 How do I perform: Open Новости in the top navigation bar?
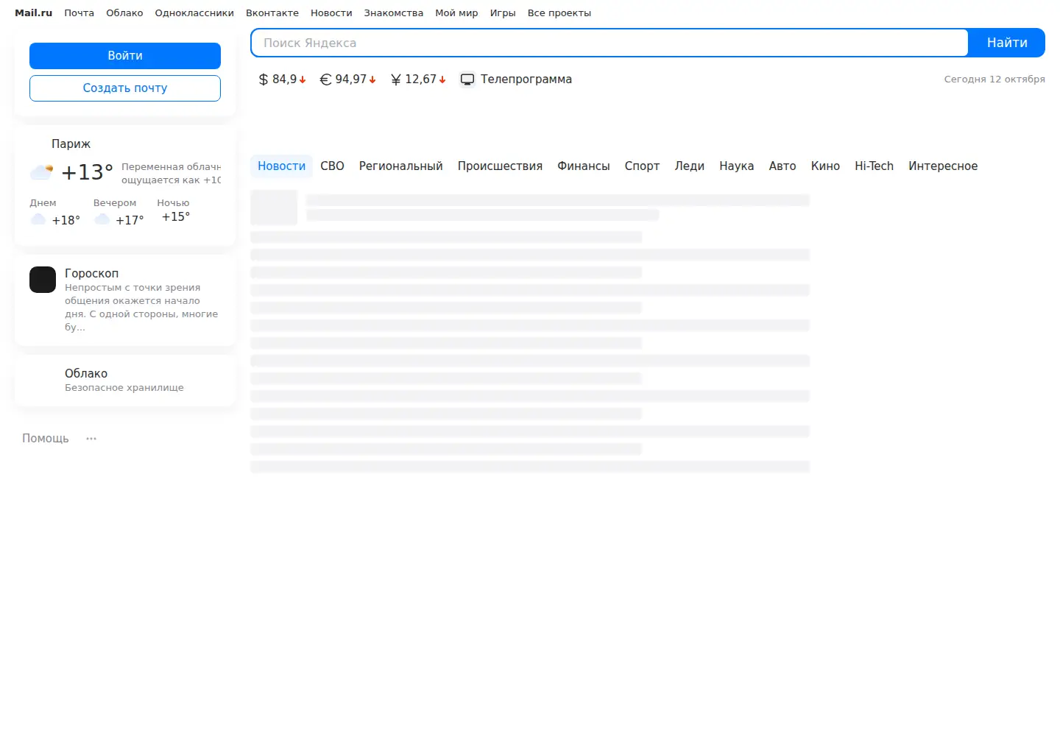331,13
